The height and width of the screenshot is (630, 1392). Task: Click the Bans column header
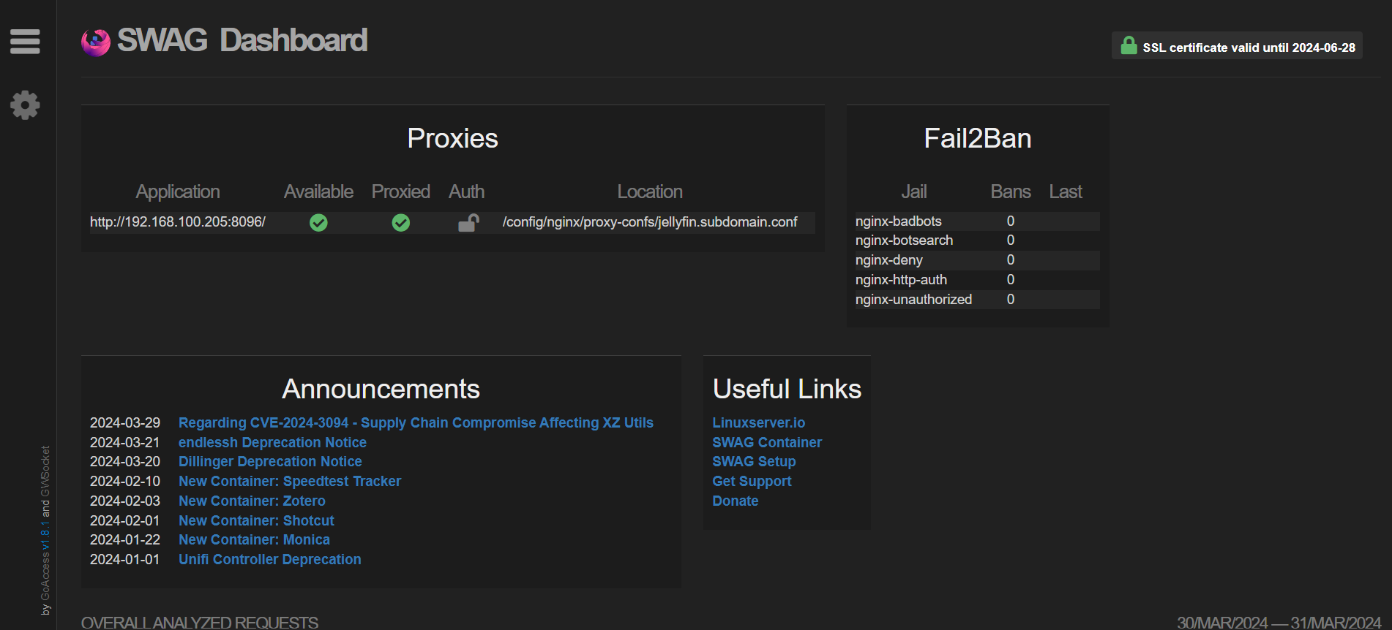coord(1011,192)
